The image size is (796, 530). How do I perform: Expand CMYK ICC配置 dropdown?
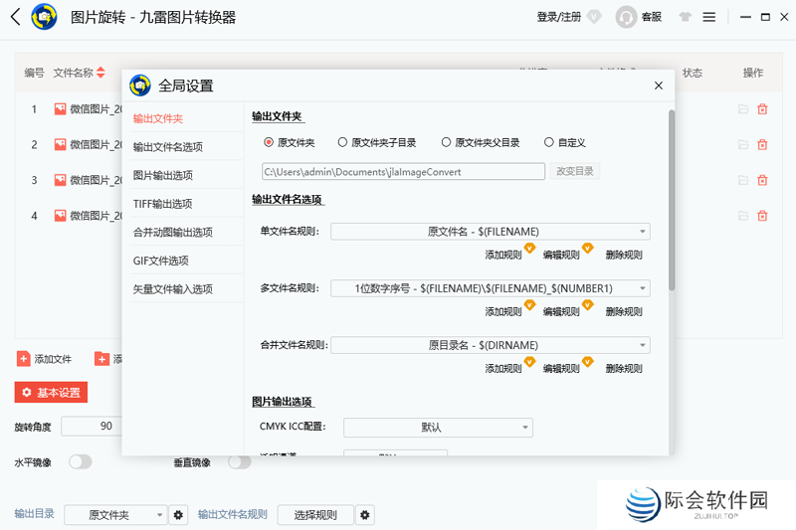point(438,428)
